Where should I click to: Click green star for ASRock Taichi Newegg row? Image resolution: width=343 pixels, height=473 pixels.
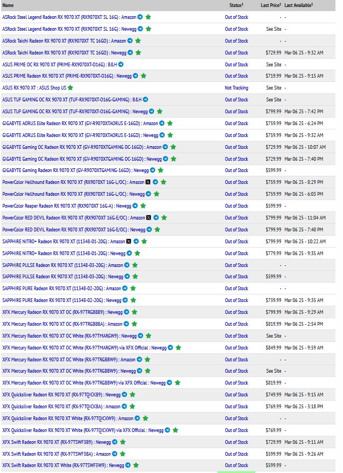[138, 52]
